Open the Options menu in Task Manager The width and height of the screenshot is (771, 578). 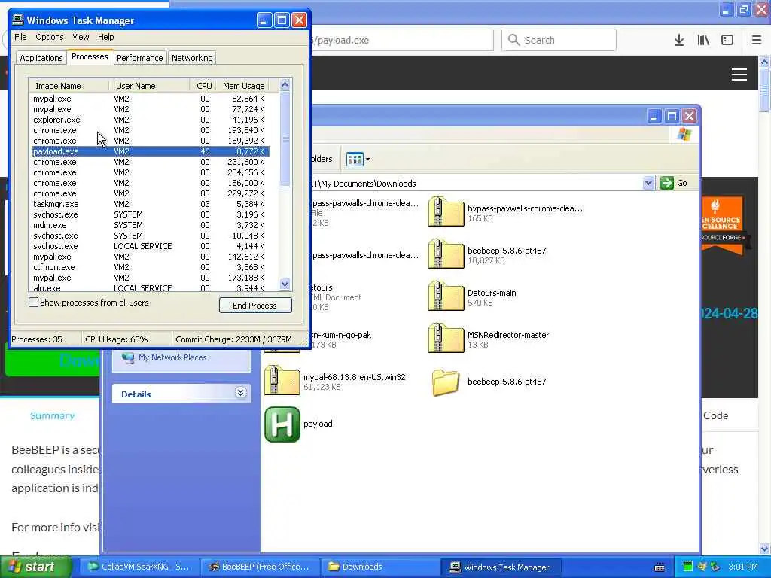[x=49, y=37]
